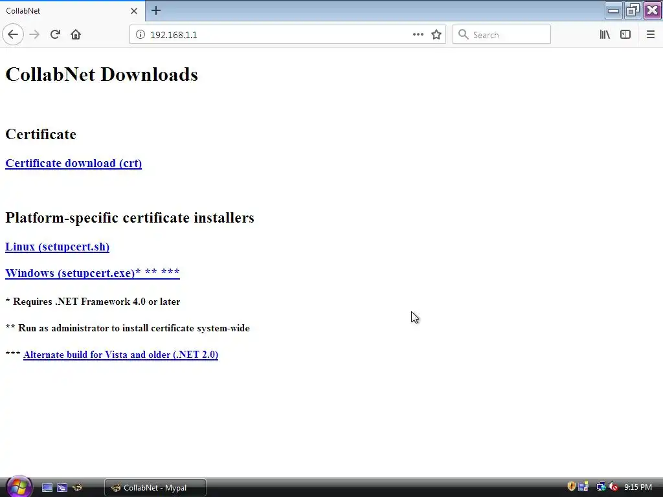663x497 pixels.
Task: Toggle the sidebar panel
Action: pos(625,35)
